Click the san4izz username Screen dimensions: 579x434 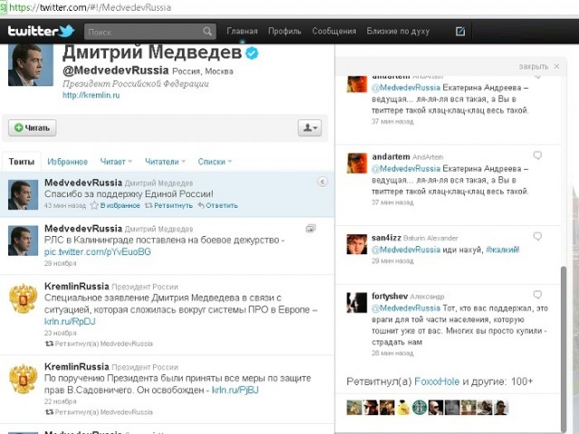tap(386, 238)
